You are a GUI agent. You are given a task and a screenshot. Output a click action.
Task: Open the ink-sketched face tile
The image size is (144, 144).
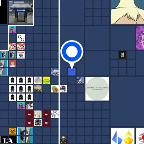(63, 89)
